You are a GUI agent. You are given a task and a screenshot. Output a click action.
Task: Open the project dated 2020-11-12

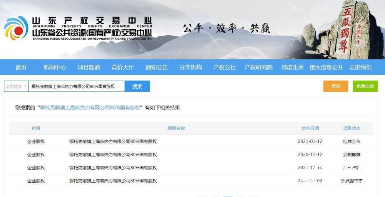[x=113, y=155]
